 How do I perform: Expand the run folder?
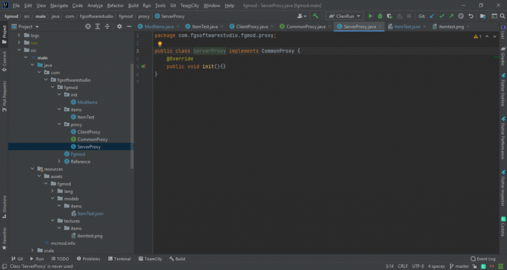19,42
